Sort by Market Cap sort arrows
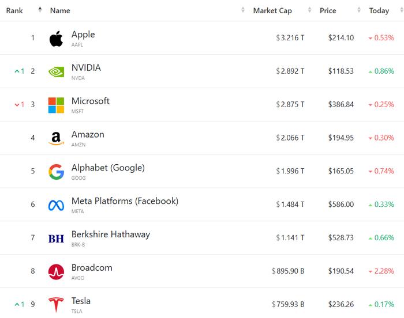404x318 pixels. (x=310, y=10)
